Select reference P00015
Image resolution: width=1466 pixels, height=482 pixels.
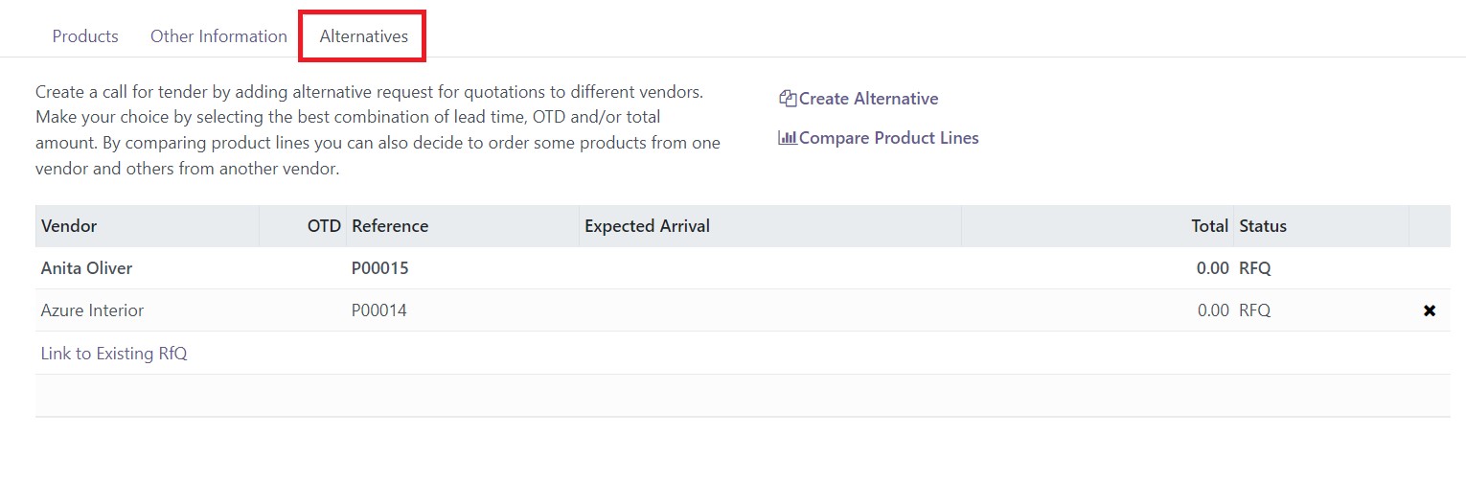coord(380,268)
